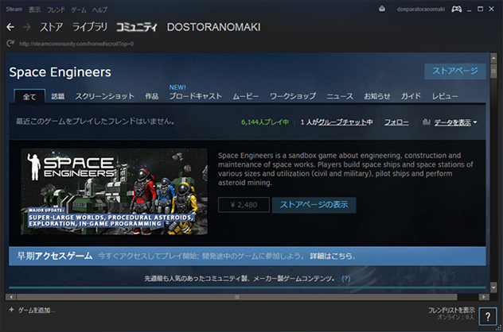Viewport: 503px width, 332px height.
Task: Click the horizontal scrollbar left arrow
Action: (11, 297)
